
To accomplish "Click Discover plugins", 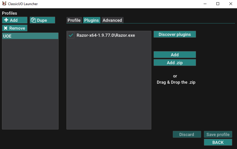I will [175, 34].
